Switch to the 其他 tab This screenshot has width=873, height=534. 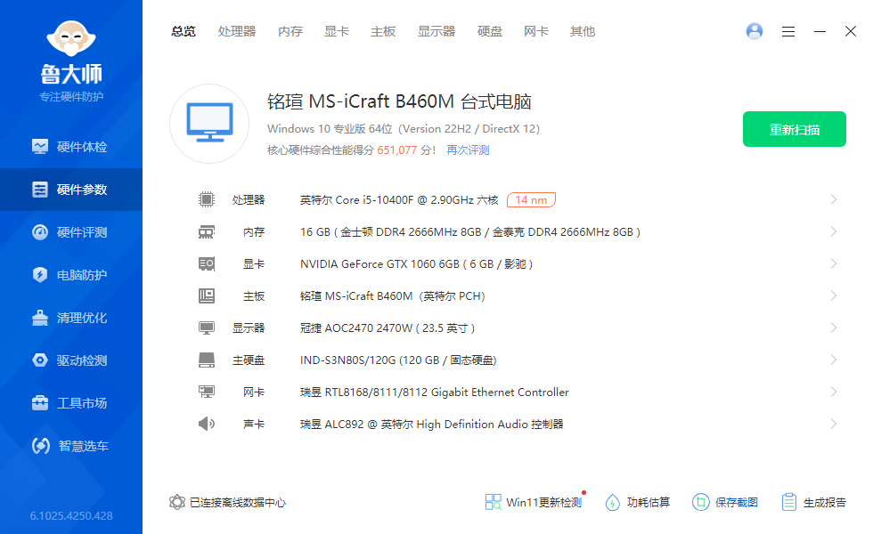point(583,32)
